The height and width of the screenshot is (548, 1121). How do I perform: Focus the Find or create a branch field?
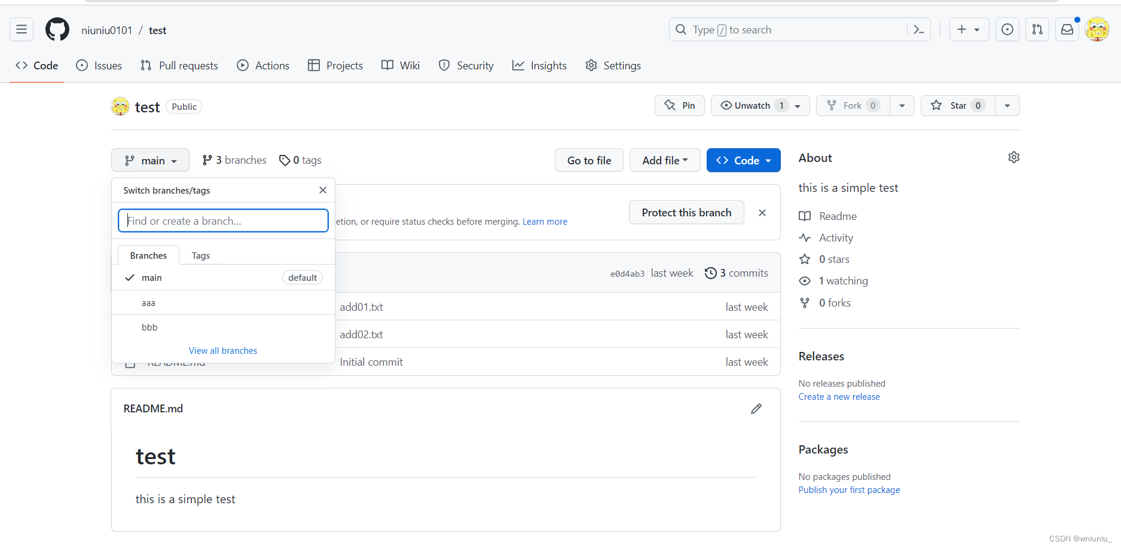(224, 221)
